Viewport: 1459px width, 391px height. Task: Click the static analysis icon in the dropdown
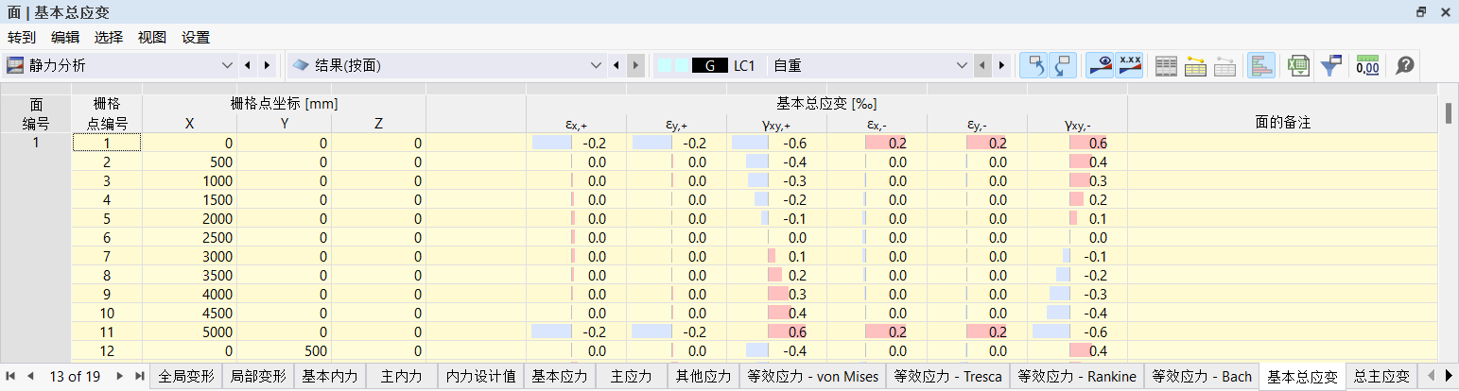(x=16, y=65)
